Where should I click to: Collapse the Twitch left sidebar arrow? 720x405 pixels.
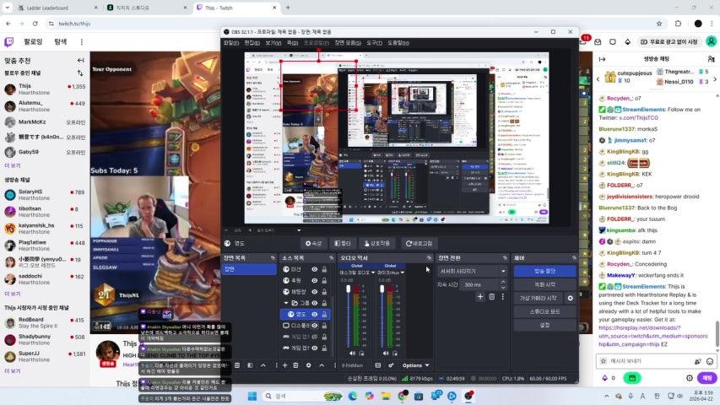click(x=80, y=61)
